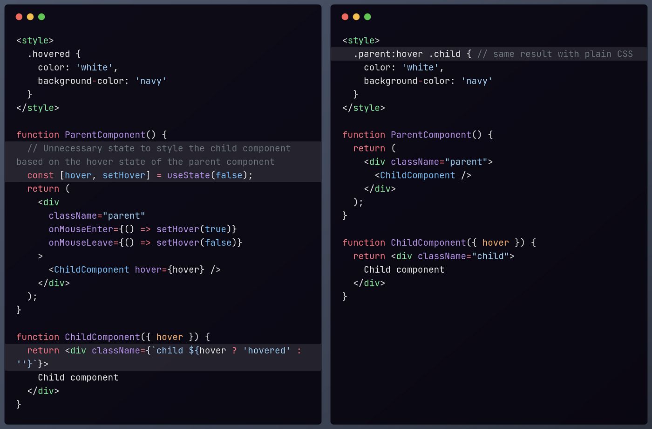Click 'className="parent"' attribute in left panel

pos(97,216)
